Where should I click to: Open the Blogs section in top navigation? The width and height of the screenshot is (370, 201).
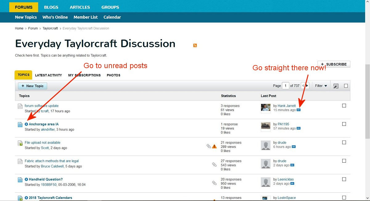pyautogui.click(x=51, y=7)
